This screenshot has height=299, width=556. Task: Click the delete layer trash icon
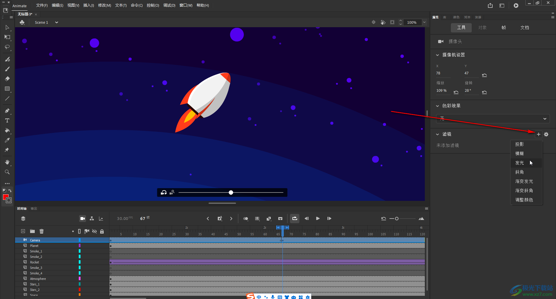(42, 231)
